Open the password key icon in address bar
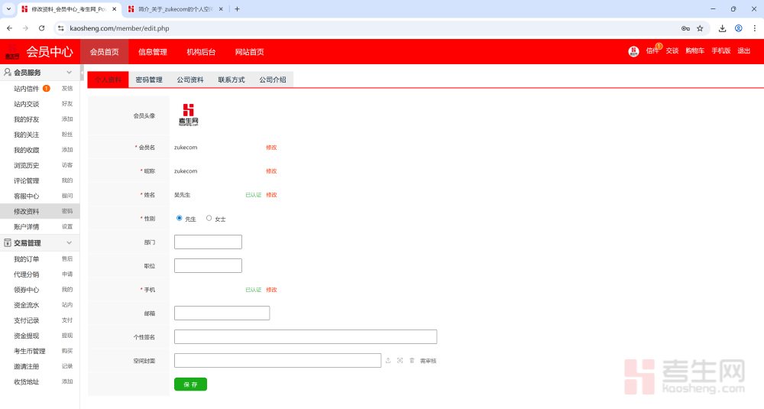Viewport: 764px width, 409px height. (685, 28)
